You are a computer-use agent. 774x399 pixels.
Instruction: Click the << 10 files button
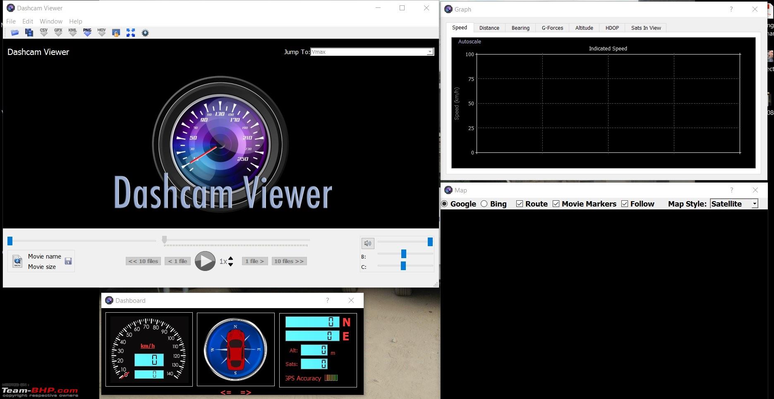pyautogui.click(x=143, y=261)
